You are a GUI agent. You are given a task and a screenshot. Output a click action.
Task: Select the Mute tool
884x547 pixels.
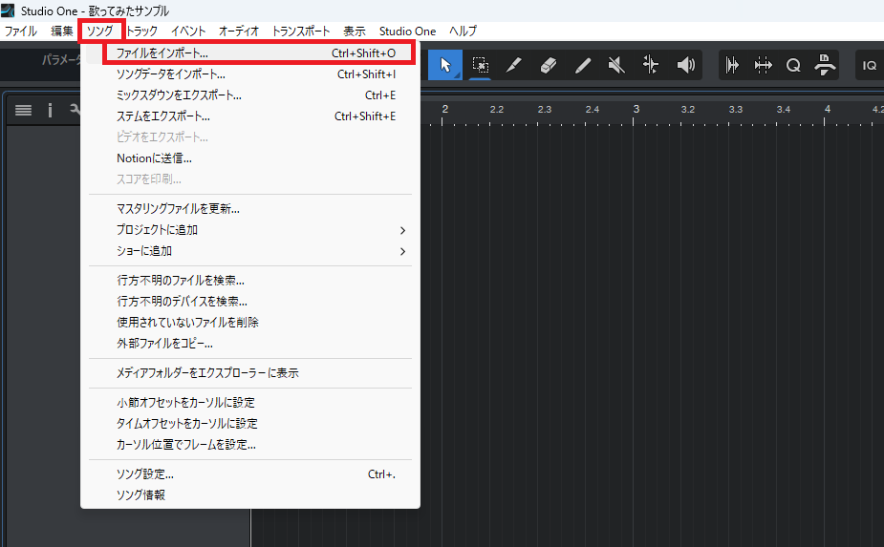(616, 65)
